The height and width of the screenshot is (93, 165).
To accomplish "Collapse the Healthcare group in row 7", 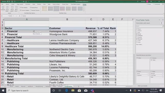I will click(x=6, y=40).
